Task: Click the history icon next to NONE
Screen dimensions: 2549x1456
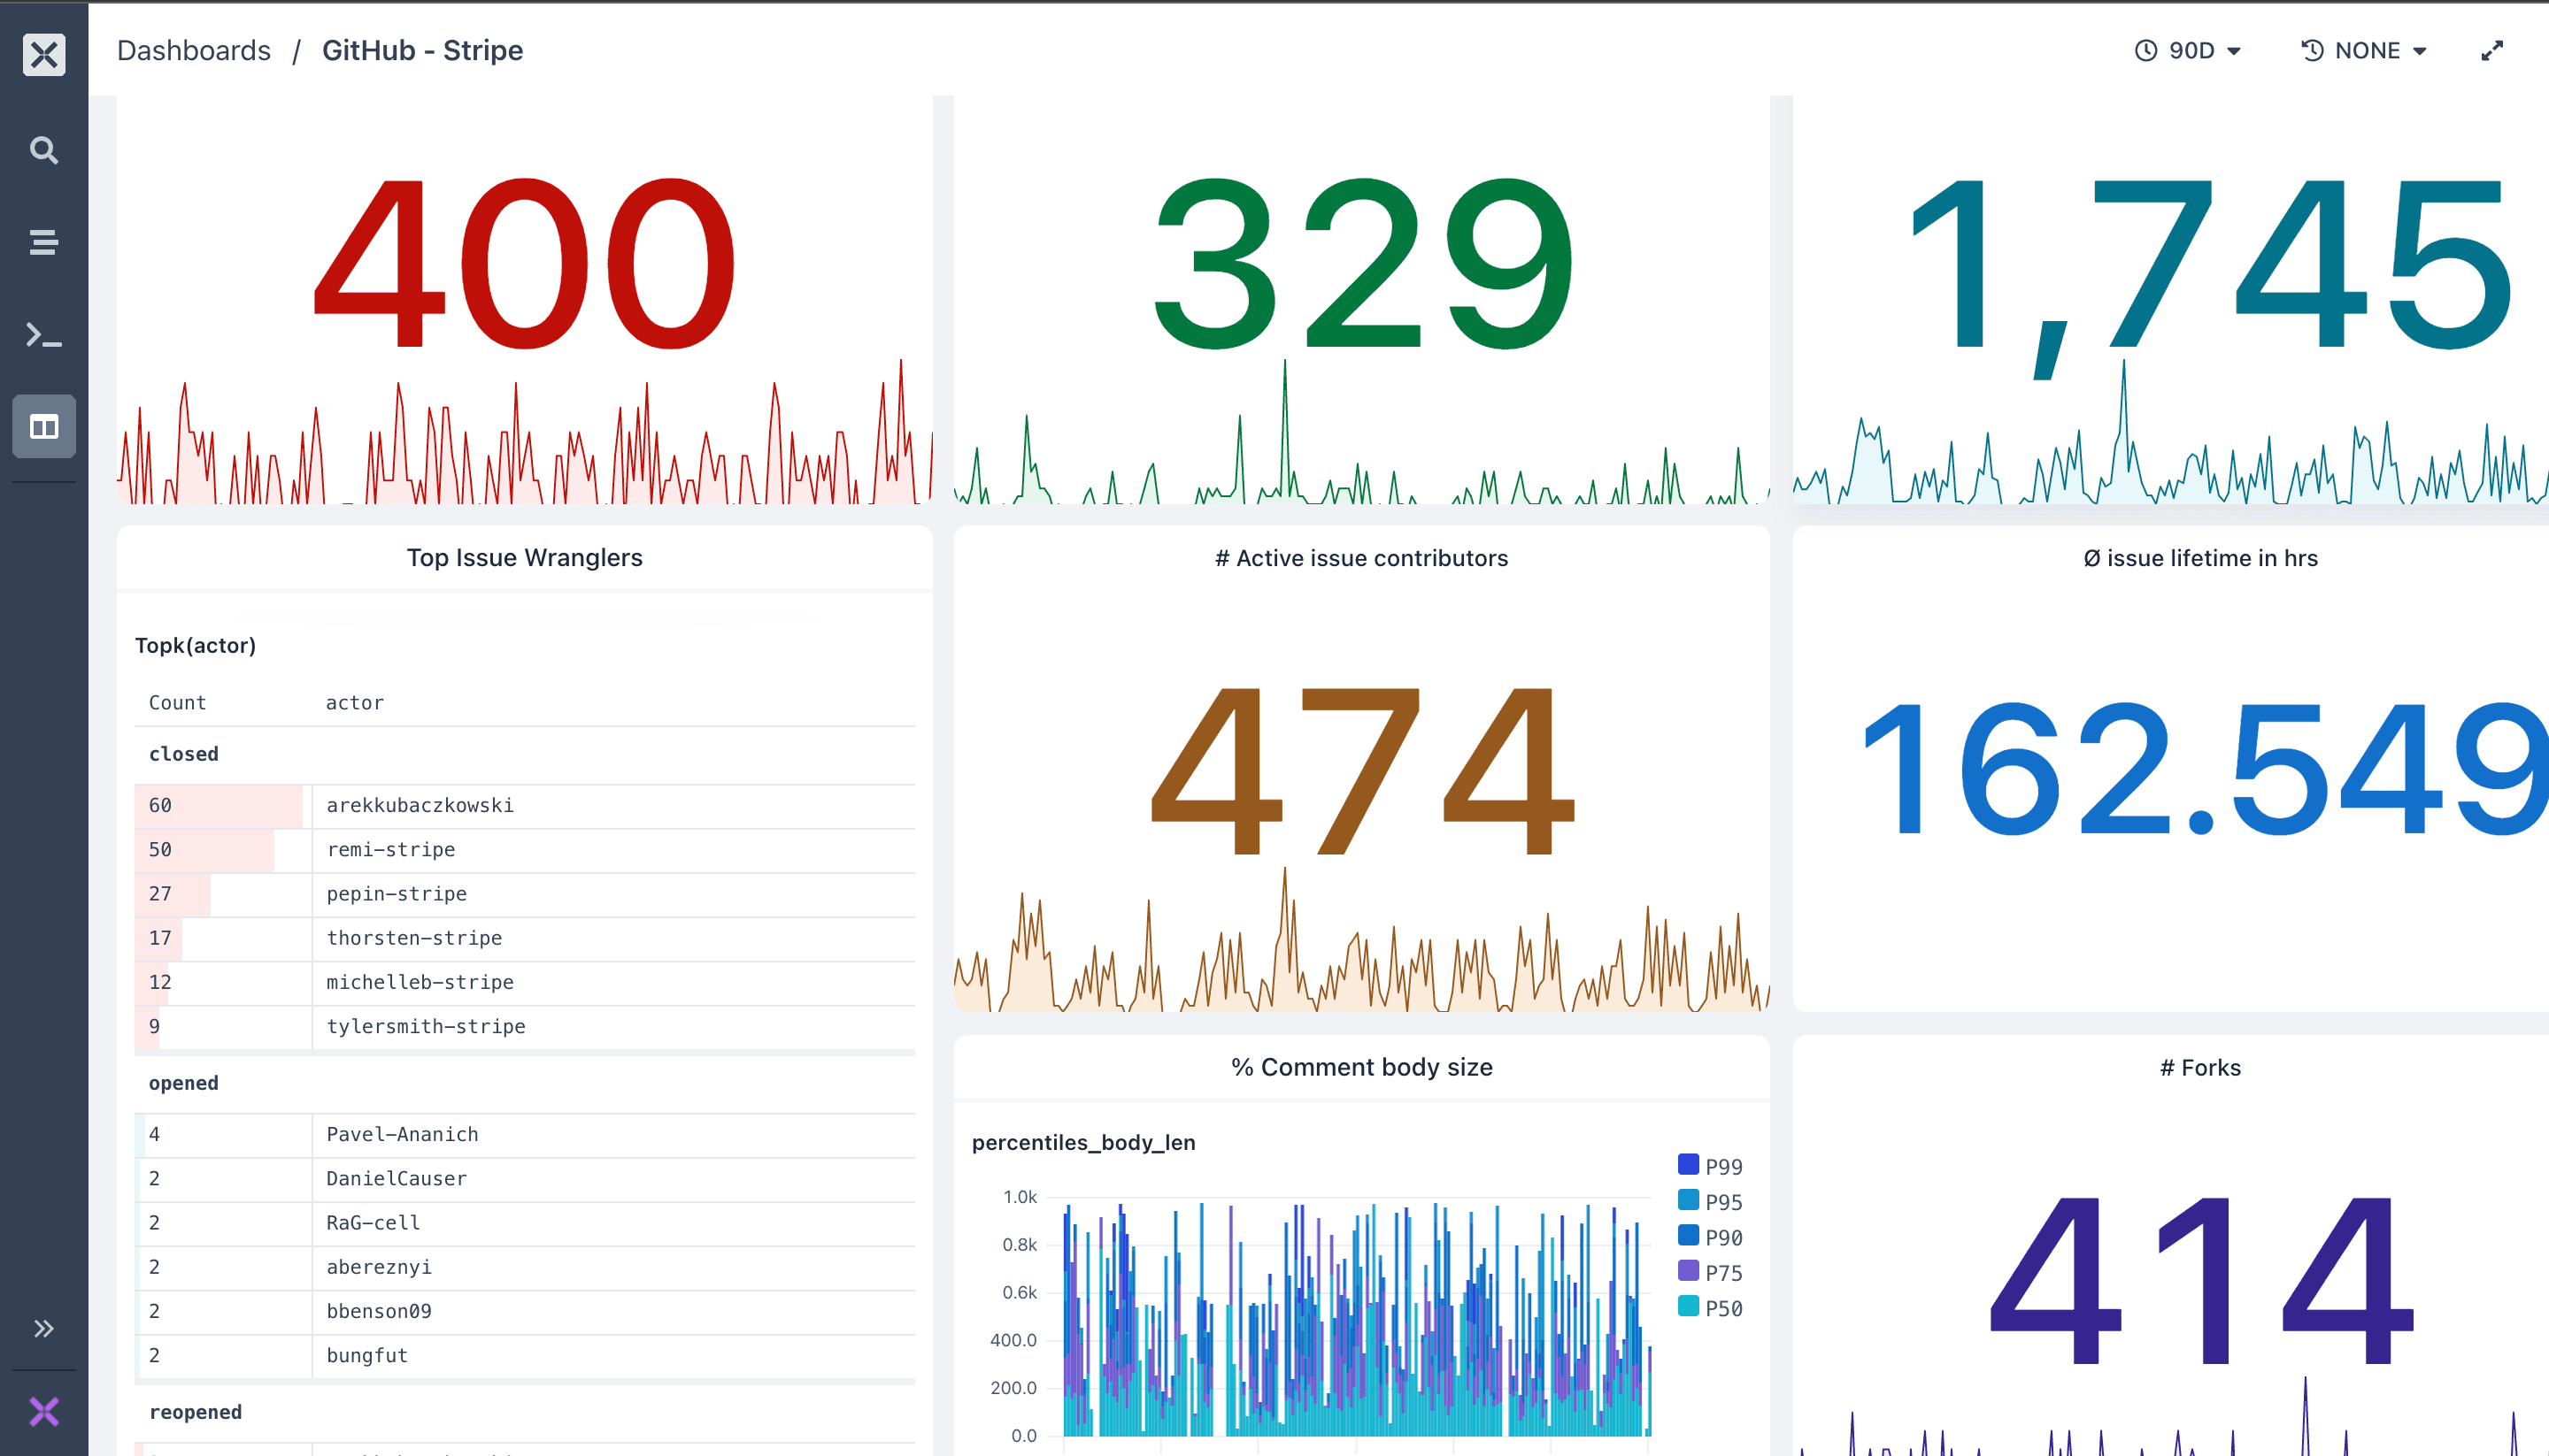Action: [x=2312, y=51]
